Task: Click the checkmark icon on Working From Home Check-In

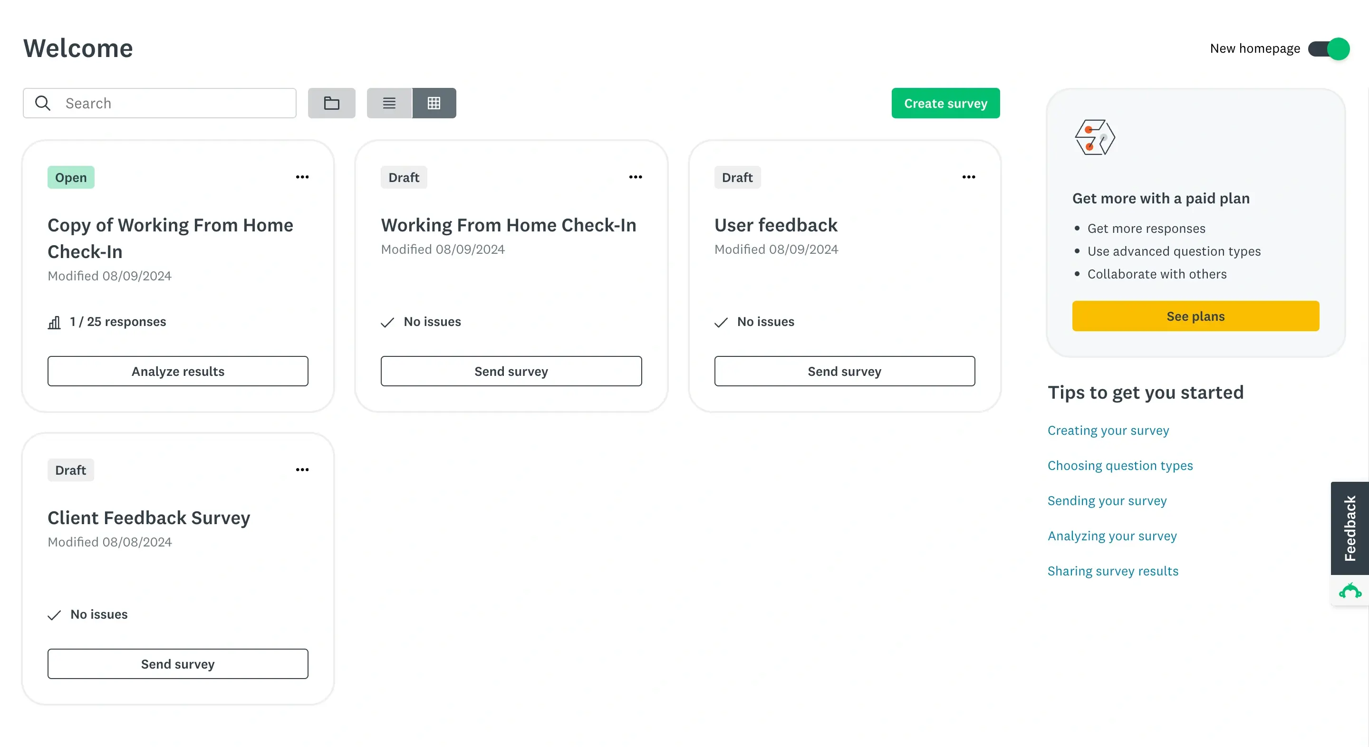Action: (387, 321)
